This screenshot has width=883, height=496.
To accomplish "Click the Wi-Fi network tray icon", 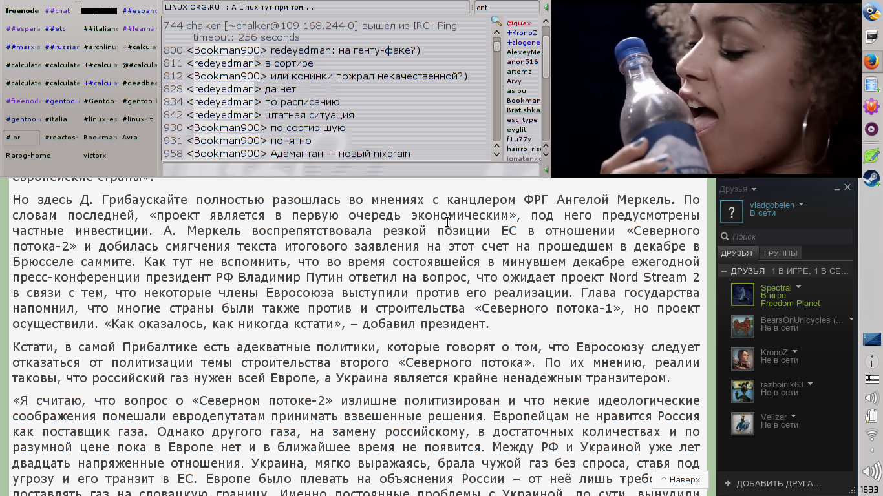I will [871, 435].
